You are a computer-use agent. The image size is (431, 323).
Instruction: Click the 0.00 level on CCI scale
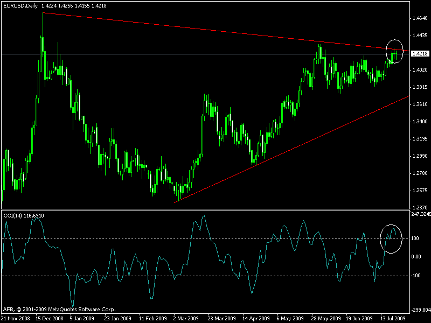click(416, 257)
